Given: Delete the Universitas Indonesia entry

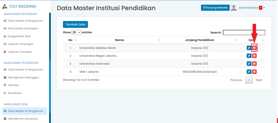Looking at the screenshot, I should (x=254, y=64).
